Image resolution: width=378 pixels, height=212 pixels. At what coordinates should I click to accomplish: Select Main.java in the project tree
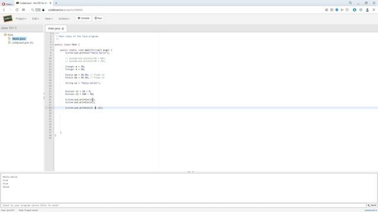click(x=19, y=39)
